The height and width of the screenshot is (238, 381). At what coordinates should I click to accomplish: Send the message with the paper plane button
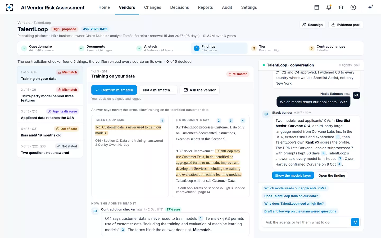[x=355, y=222]
